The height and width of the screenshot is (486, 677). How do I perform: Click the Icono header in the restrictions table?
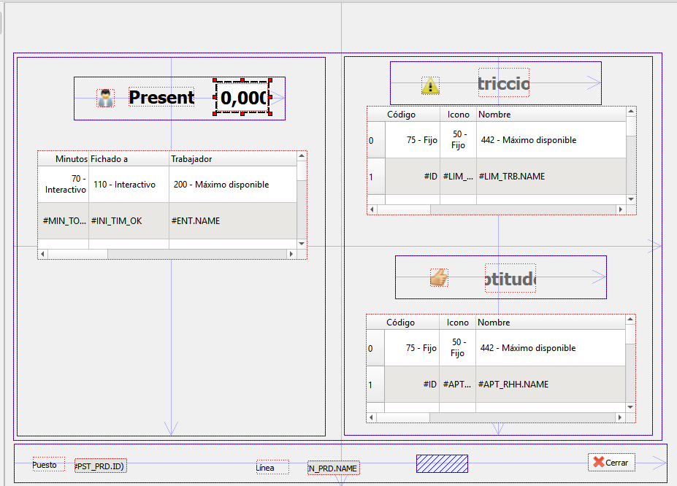pyautogui.click(x=458, y=115)
